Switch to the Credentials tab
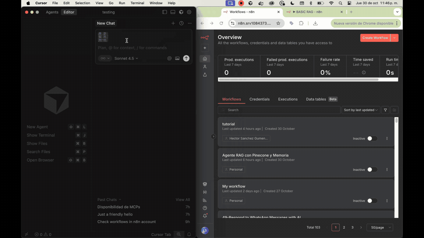 click(x=259, y=99)
